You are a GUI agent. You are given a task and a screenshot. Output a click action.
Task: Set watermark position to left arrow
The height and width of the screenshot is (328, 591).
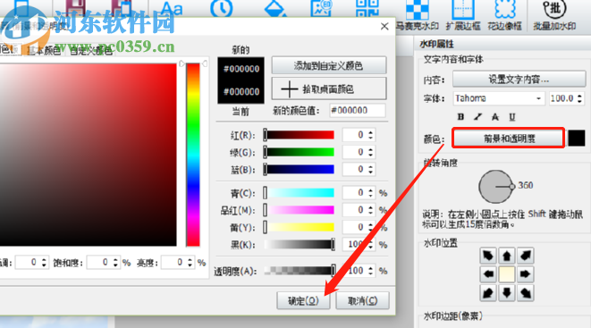(488, 274)
